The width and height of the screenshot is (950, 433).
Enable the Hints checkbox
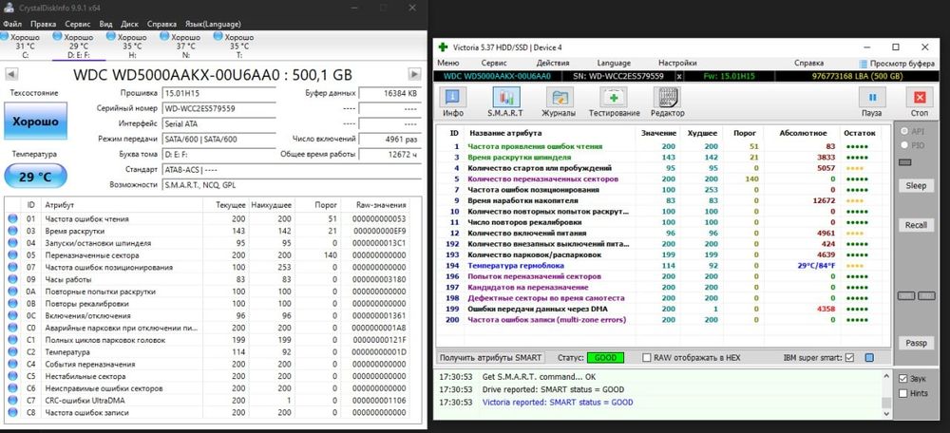point(903,393)
